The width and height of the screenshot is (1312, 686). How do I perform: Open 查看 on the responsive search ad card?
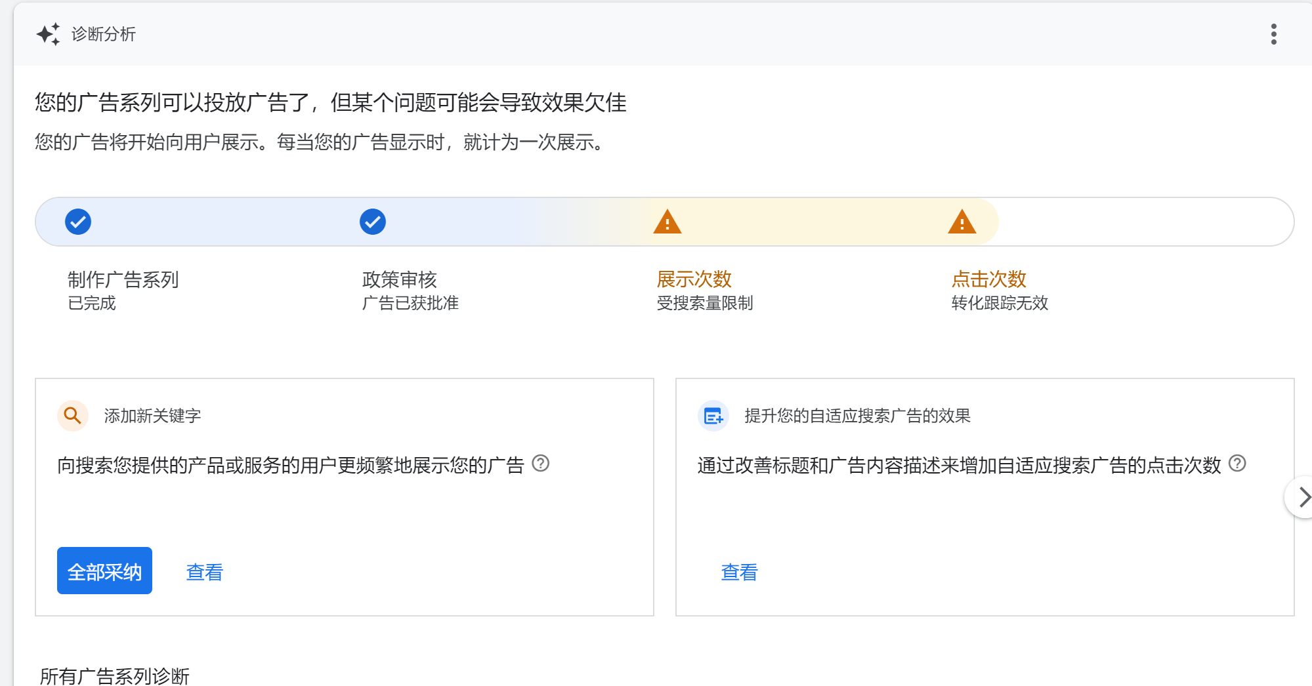[738, 572]
